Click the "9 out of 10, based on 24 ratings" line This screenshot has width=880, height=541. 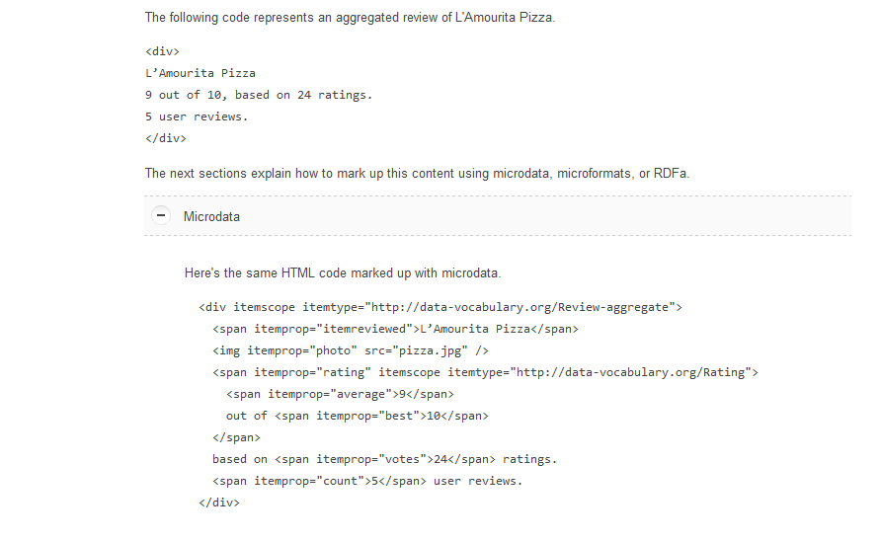[x=259, y=95]
